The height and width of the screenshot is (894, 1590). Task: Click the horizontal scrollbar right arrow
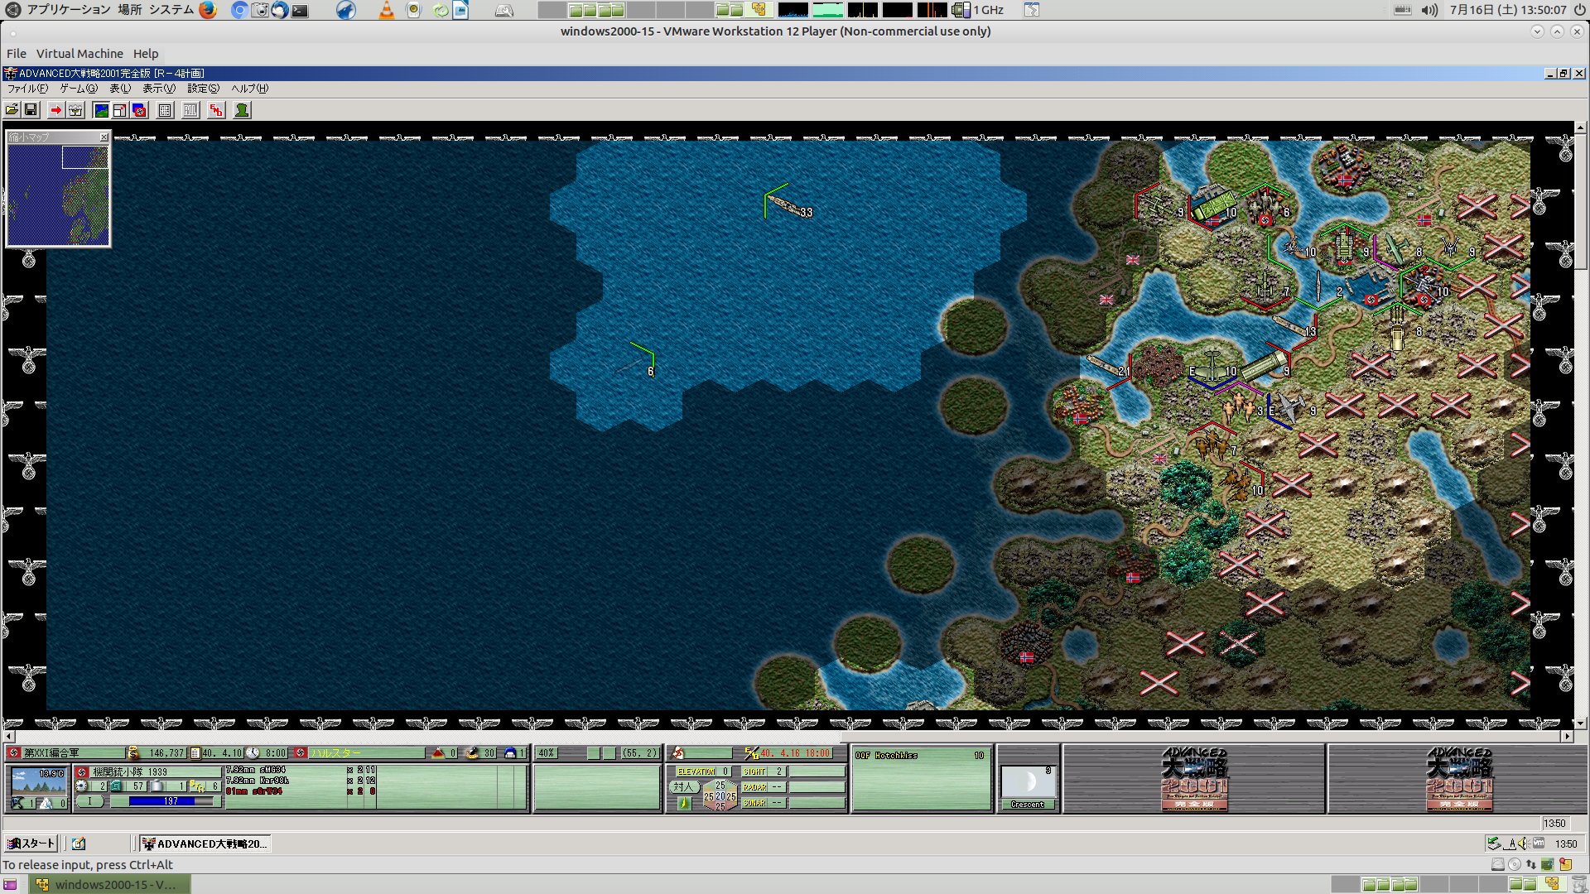1567,736
